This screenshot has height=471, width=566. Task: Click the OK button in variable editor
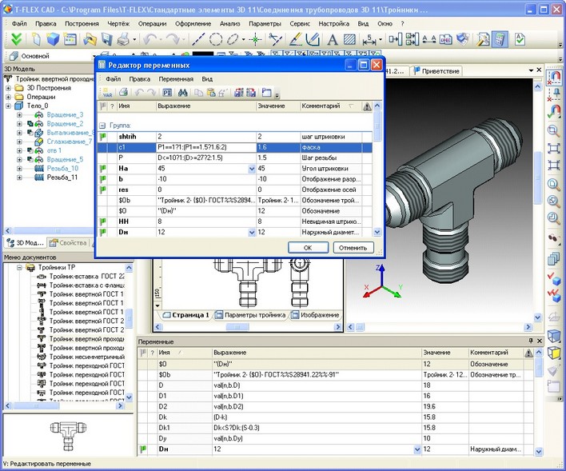(x=308, y=248)
